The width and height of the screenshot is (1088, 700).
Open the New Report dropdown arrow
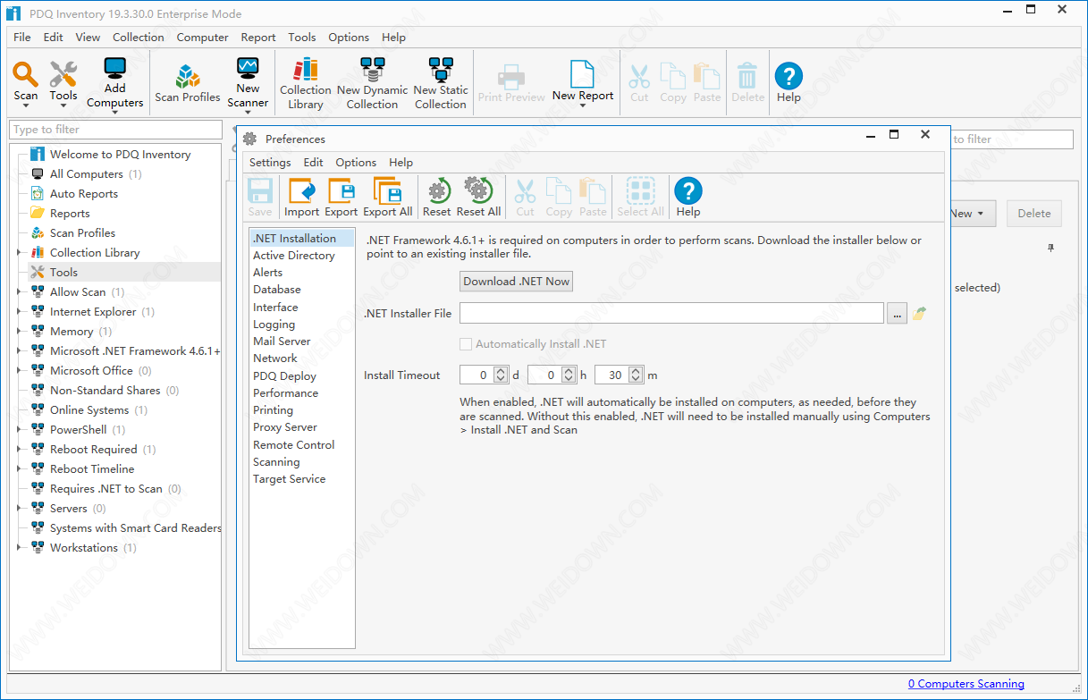582,106
